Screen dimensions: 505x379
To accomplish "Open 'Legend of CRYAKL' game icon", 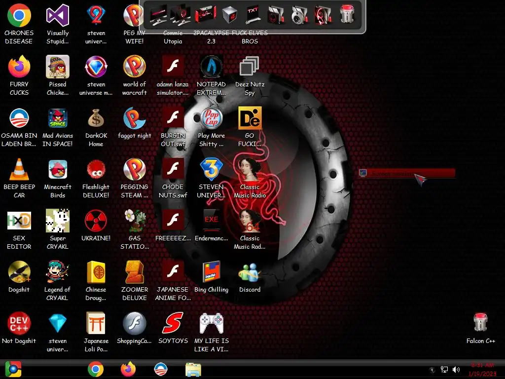I will (58, 272).
